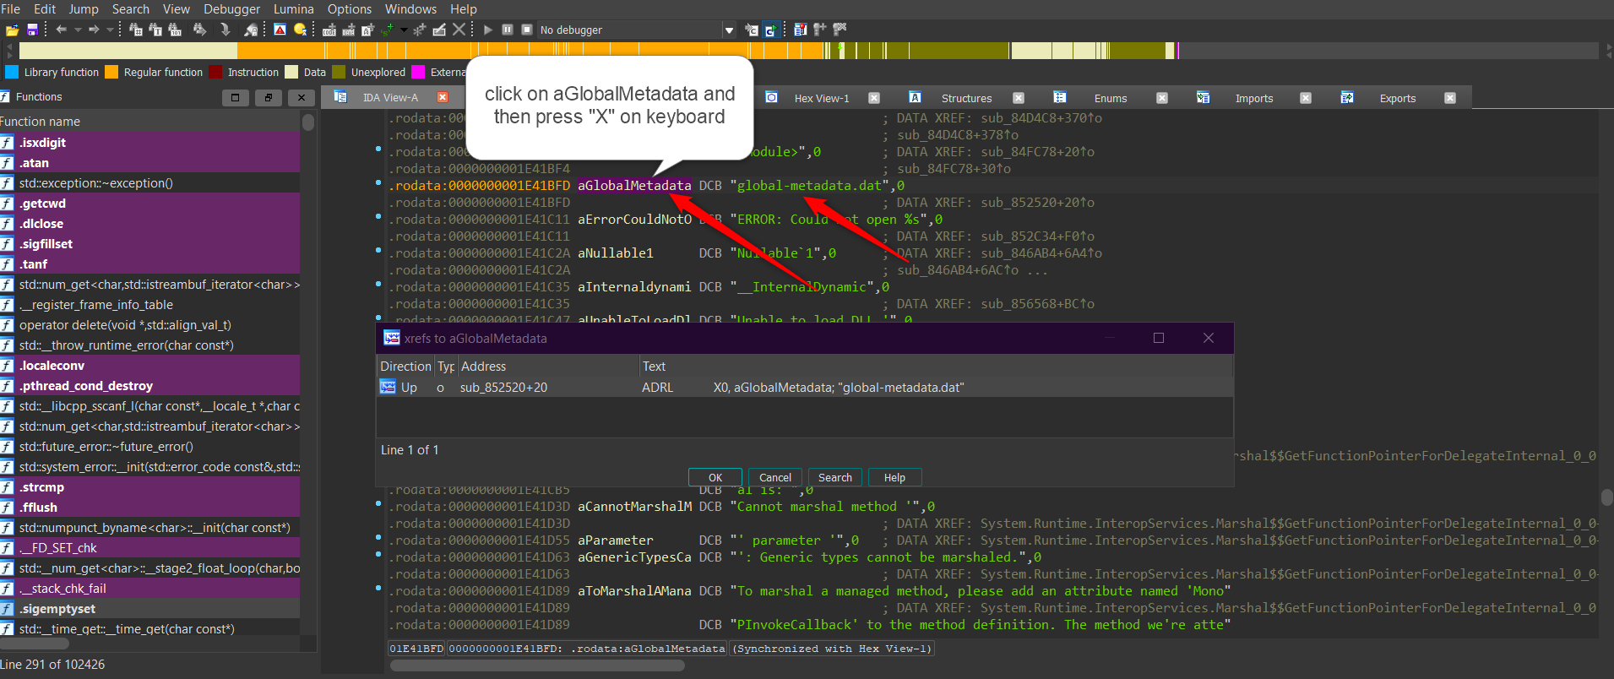This screenshot has height=679, width=1614.
Task: Click the Jump back arrow in toolbar
Action: click(x=61, y=30)
